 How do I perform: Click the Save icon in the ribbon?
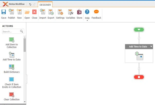click(4, 12)
